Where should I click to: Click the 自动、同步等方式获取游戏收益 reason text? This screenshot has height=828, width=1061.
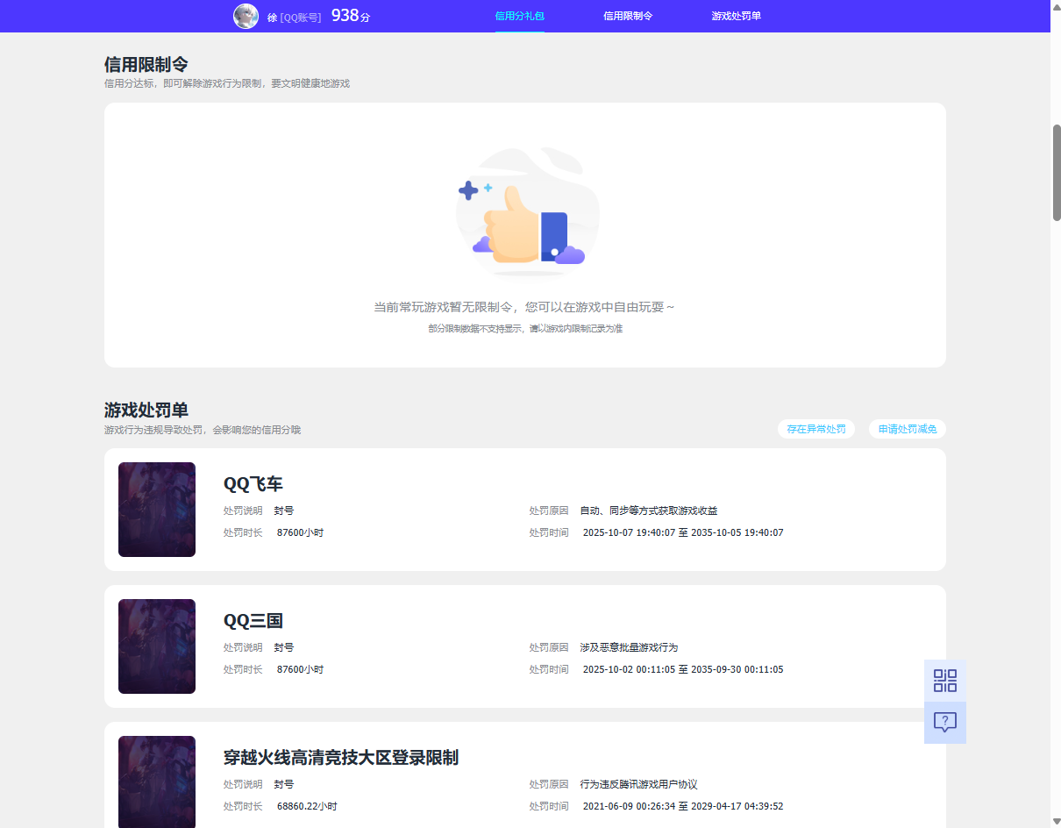(649, 510)
